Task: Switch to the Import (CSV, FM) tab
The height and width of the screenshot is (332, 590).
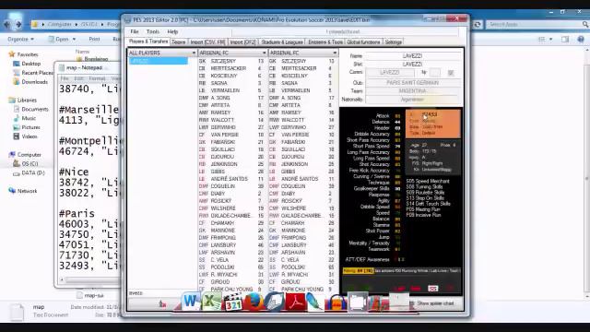Action: point(207,42)
